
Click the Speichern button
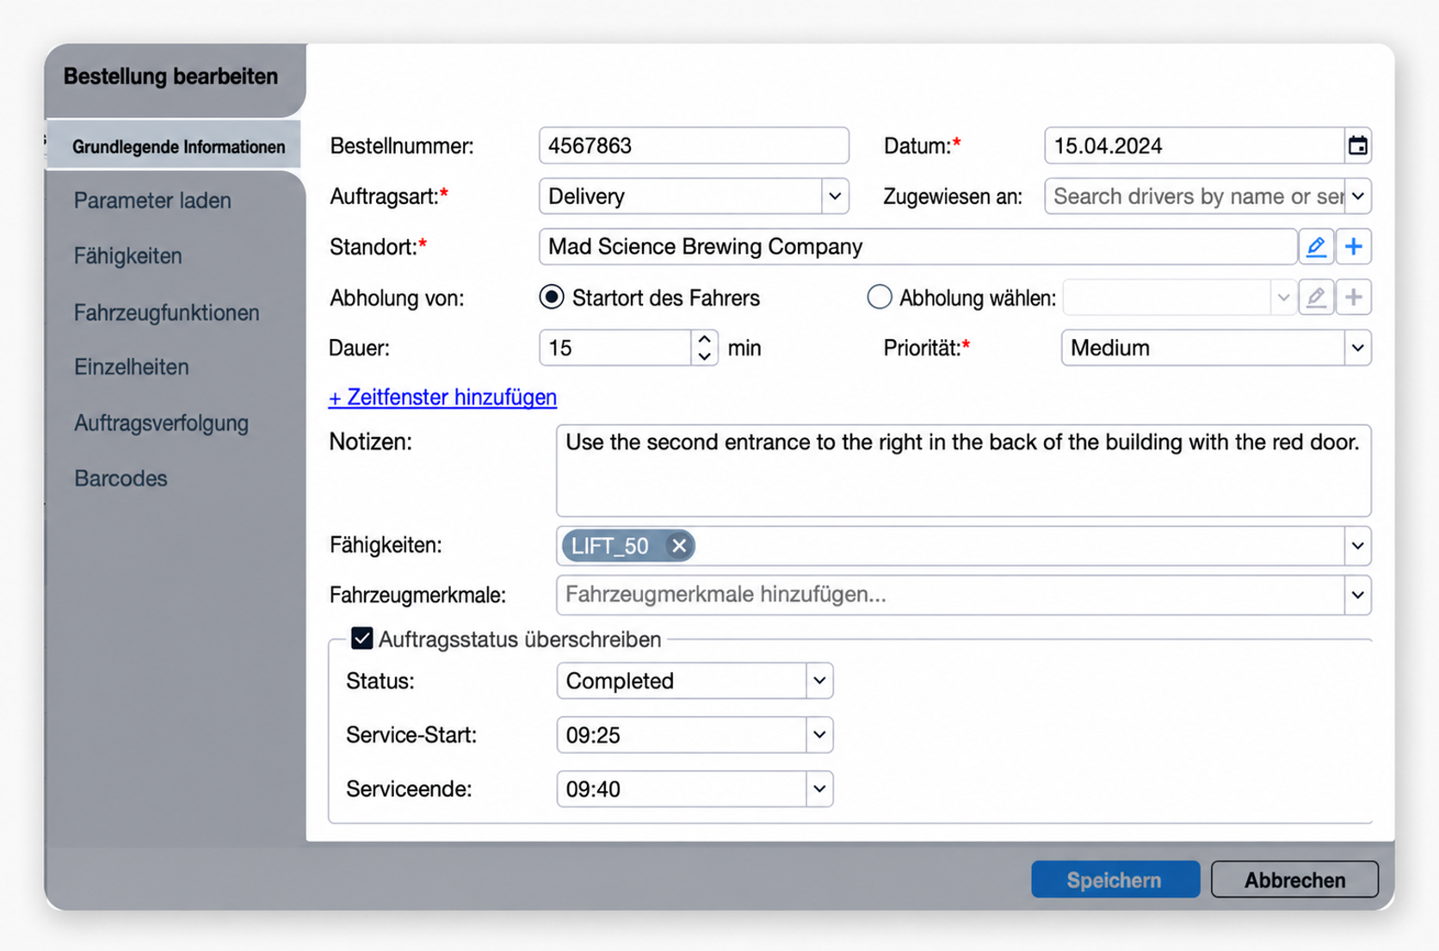tap(1115, 880)
